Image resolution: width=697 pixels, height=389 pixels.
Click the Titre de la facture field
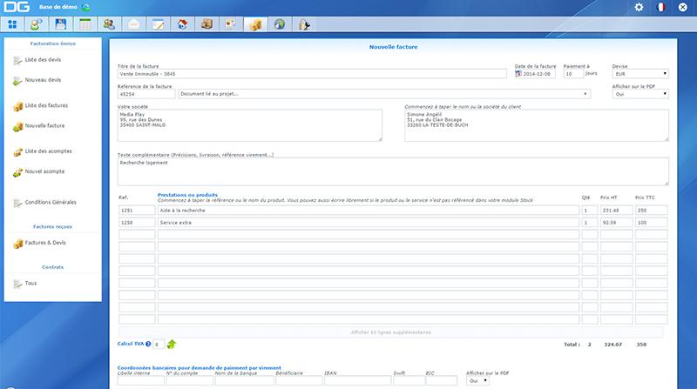tap(312, 74)
